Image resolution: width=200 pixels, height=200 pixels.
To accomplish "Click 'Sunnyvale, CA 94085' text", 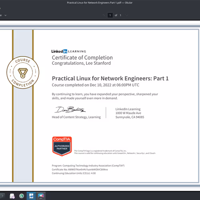I will (x=130, y=117).
